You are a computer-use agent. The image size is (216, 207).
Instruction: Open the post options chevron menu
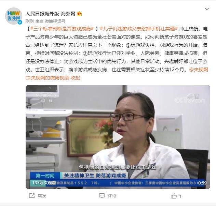tap(207, 9)
